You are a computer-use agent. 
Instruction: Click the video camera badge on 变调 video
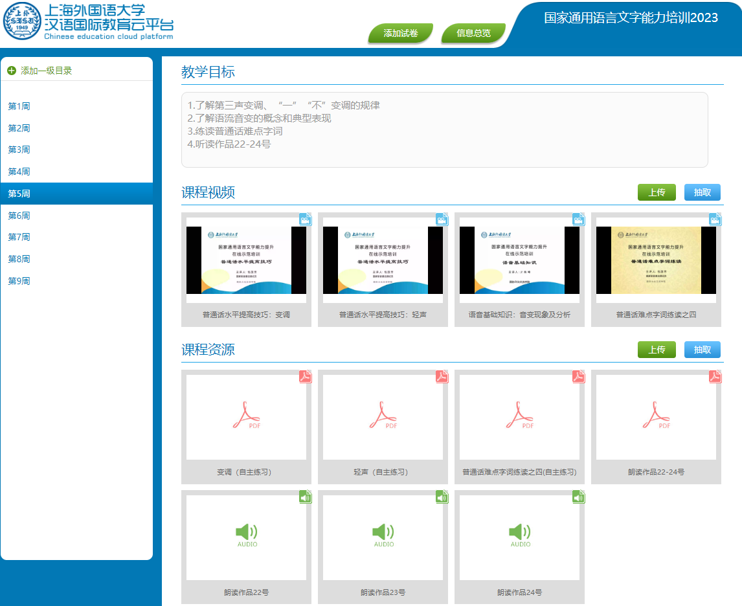pos(305,219)
